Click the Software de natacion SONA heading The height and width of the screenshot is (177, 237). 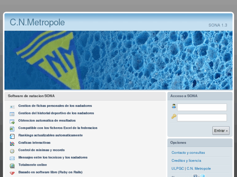(x=31, y=96)
